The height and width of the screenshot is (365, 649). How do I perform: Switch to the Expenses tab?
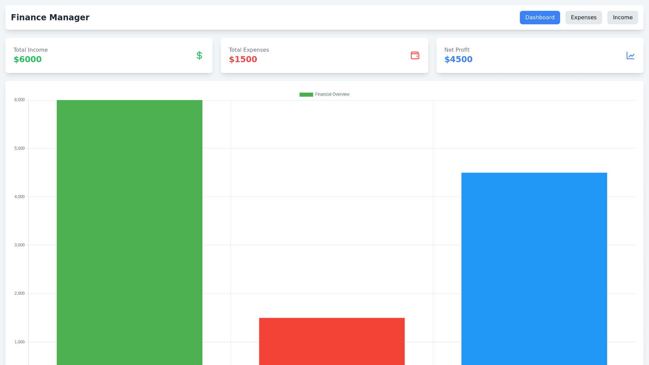pyautogui.click(x=583, y=18)
